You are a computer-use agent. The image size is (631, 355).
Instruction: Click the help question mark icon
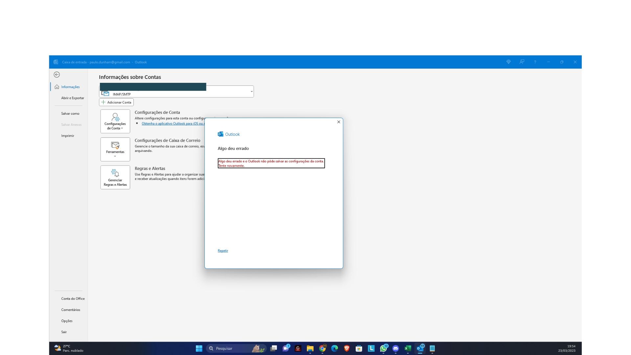pyautogui.click(x=535, y=62)
